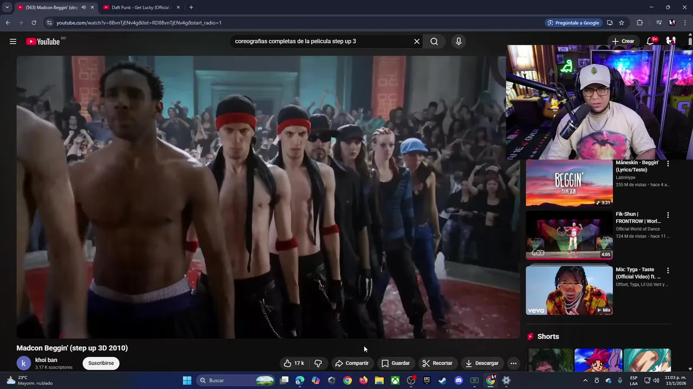The width and height of the screenshot is (693, 389).
Task: Open the Windows Start menu
Action: [x=187, y=380]
